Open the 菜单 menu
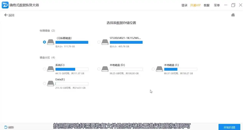Screen dimensions: 243x130 point(217,5)
